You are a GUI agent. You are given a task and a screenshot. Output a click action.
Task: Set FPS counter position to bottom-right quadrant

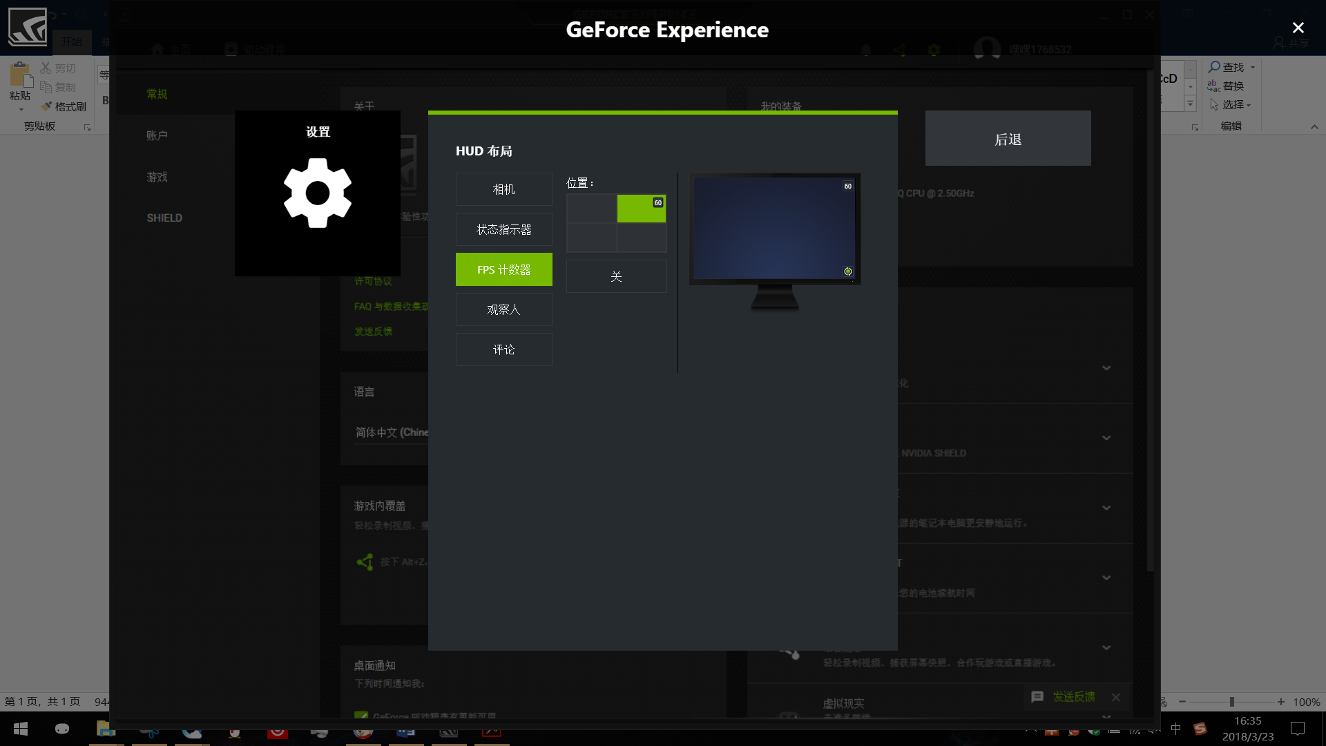642,238
